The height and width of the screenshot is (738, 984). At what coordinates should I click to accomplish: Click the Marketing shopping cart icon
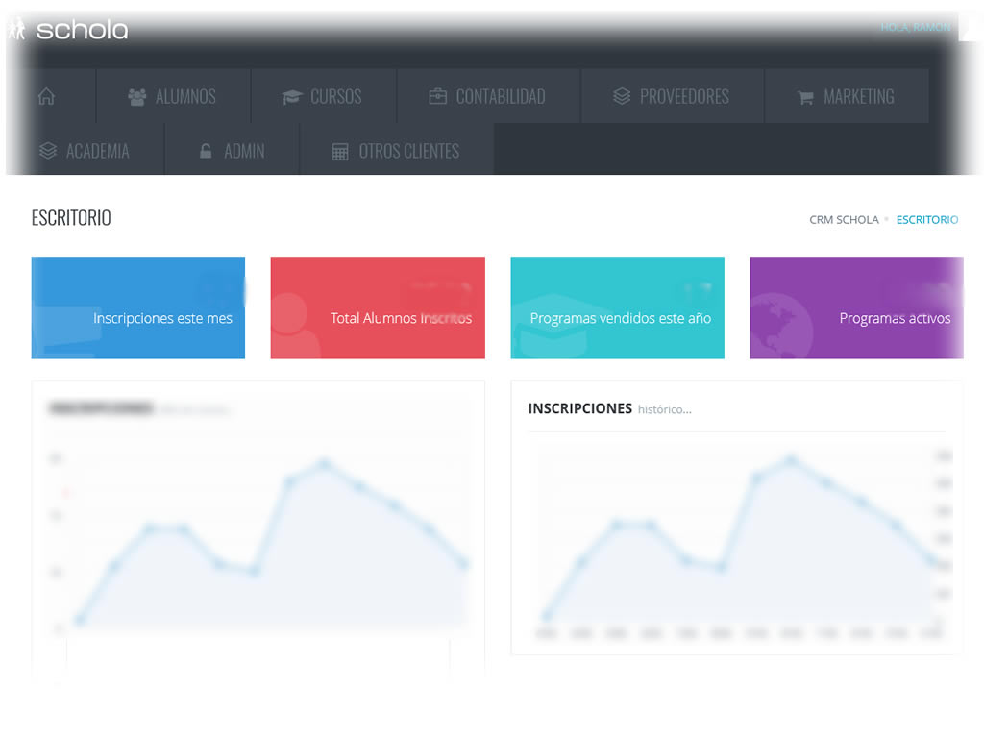[x=805, y=98]
